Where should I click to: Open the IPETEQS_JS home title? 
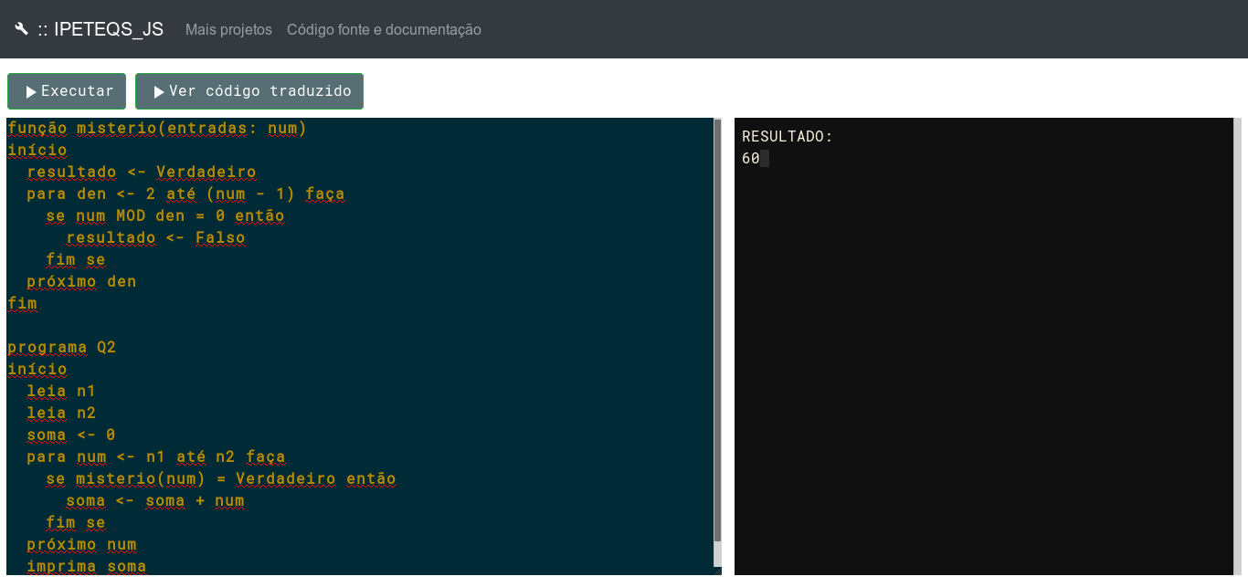[x=100, y=29]
